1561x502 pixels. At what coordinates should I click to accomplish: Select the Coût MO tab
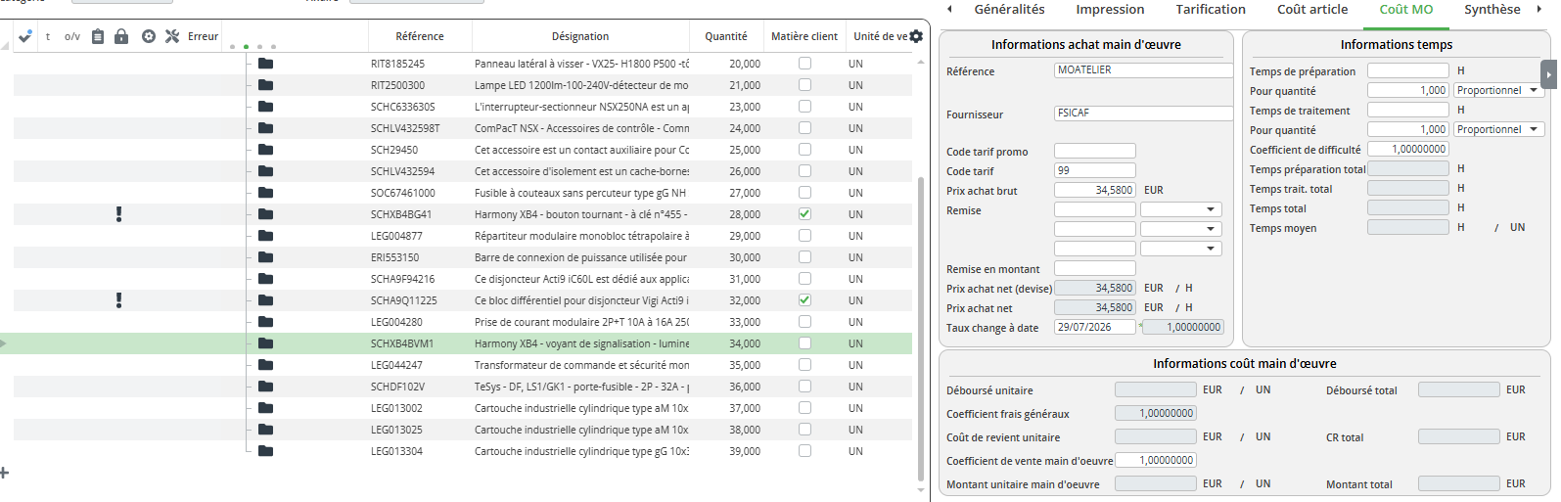(x=1406, y=10)
